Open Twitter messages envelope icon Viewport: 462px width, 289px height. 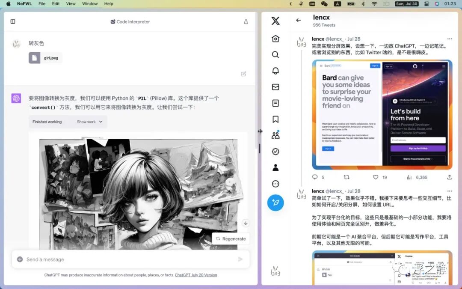click(x=275, y=87)
